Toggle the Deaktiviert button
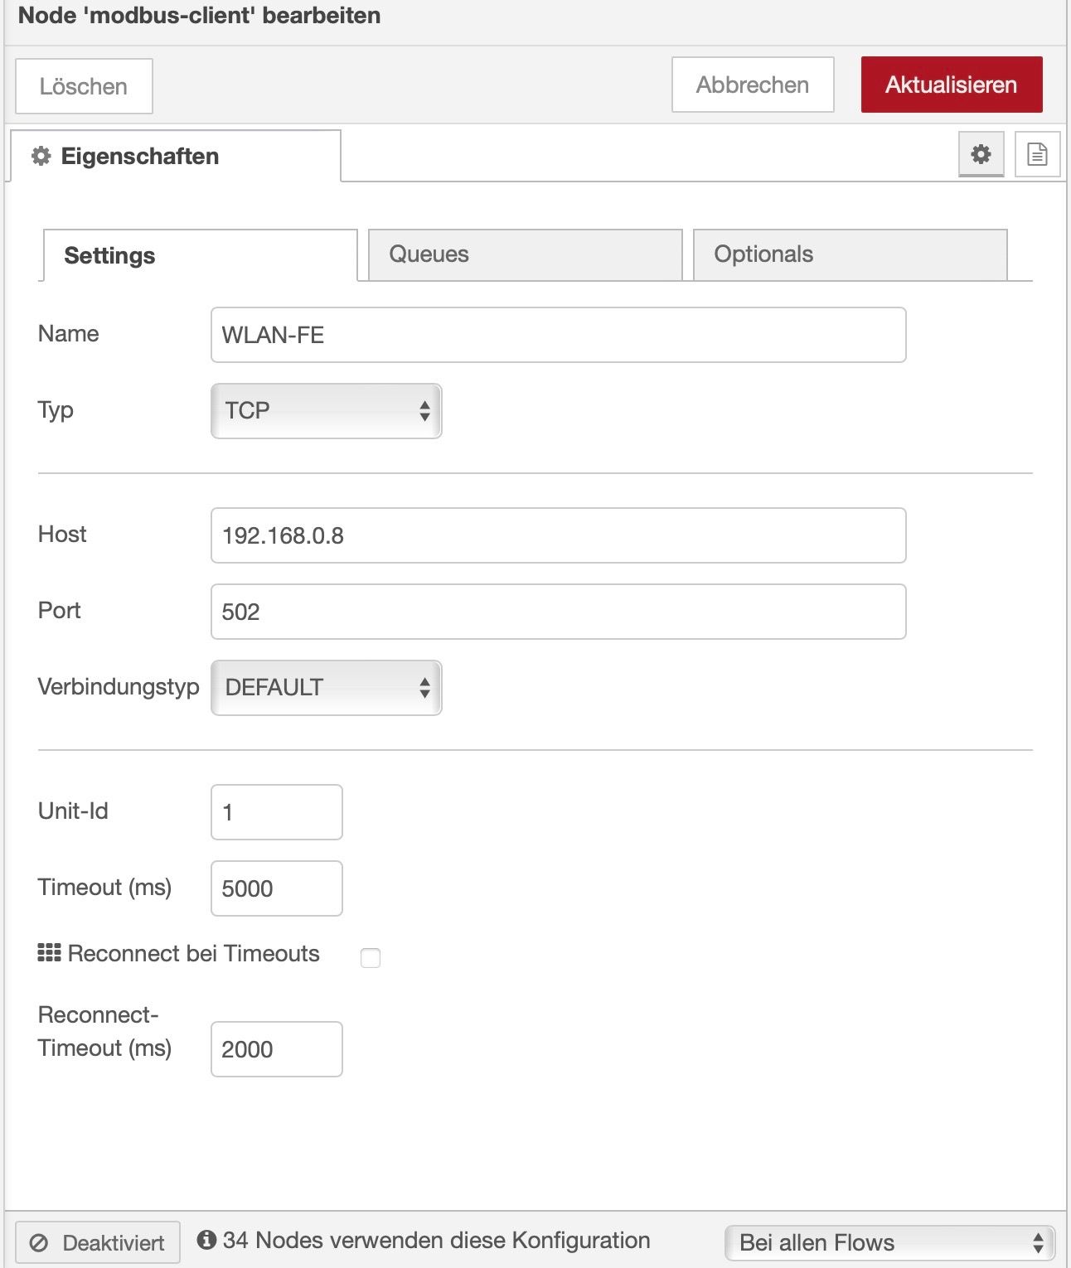Screen dimensions: 1071x1268 coord(98,1243)
